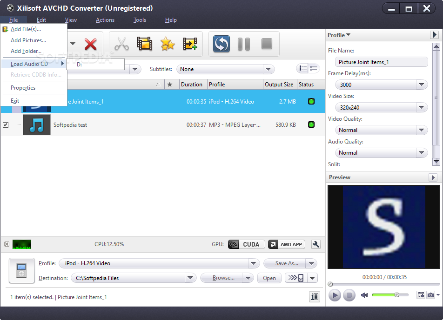Screen dimensions: 443x320
Task: Edit the File Name field
Action: point(381,62)
